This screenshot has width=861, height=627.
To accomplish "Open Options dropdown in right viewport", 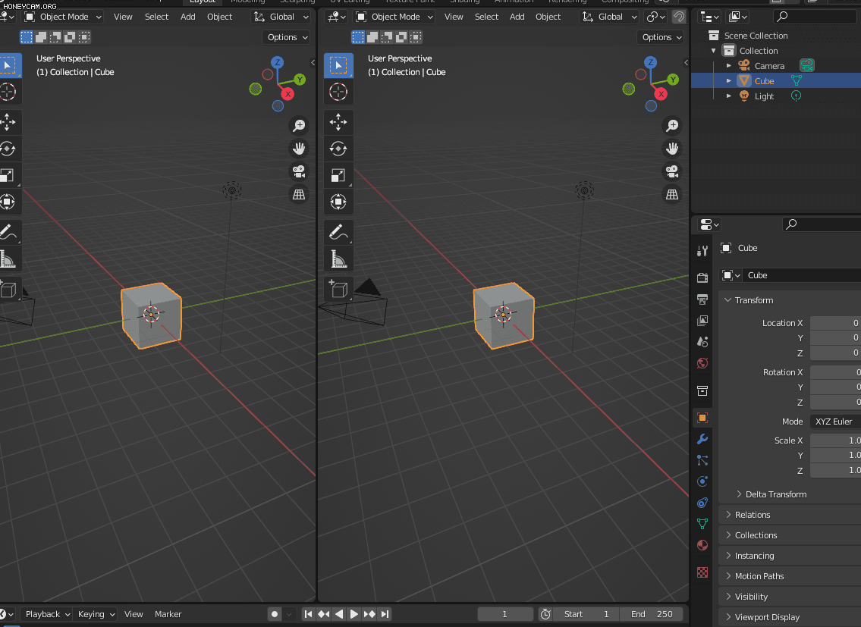I will (661, 37).
